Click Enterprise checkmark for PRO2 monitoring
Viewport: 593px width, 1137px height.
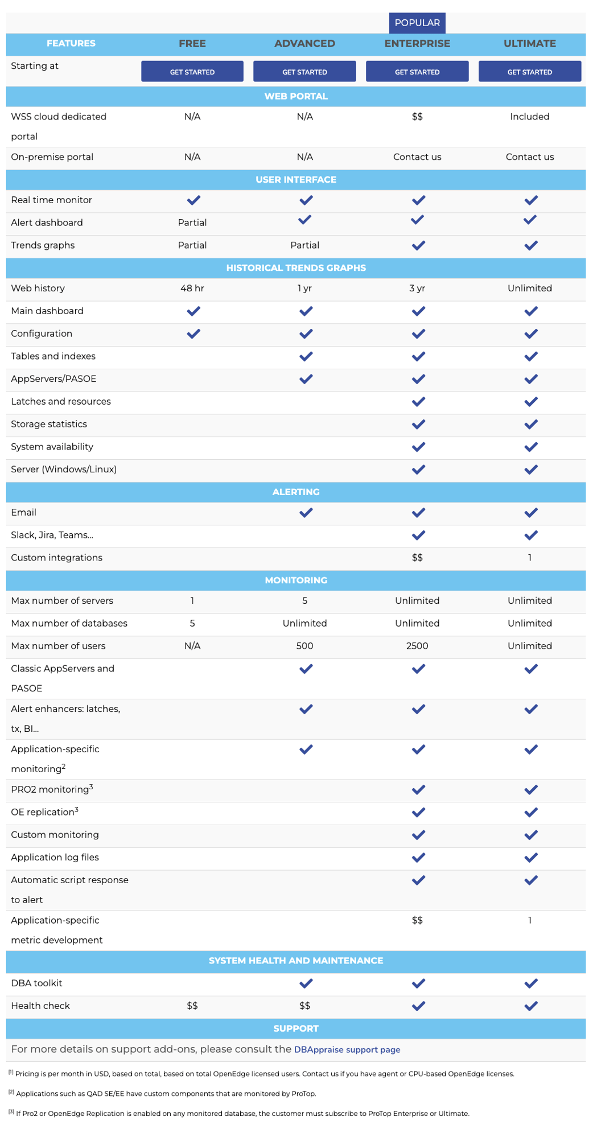(418, 790)
